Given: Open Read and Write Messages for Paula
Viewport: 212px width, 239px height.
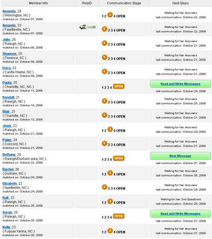Looking at the screenshot, I should point(180,84).
